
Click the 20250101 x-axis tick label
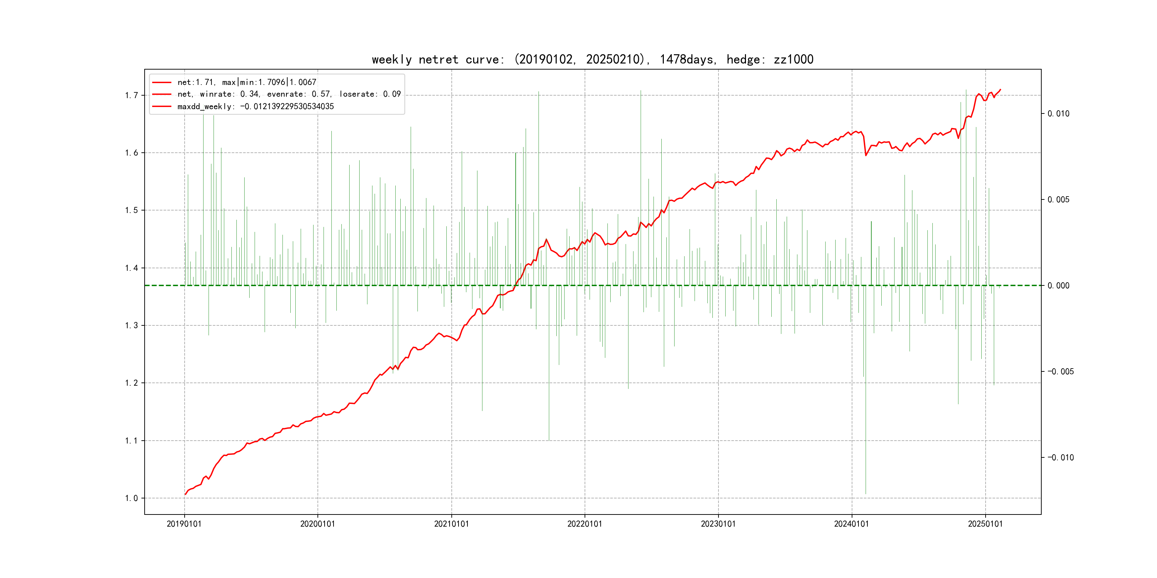pos(985,524)
